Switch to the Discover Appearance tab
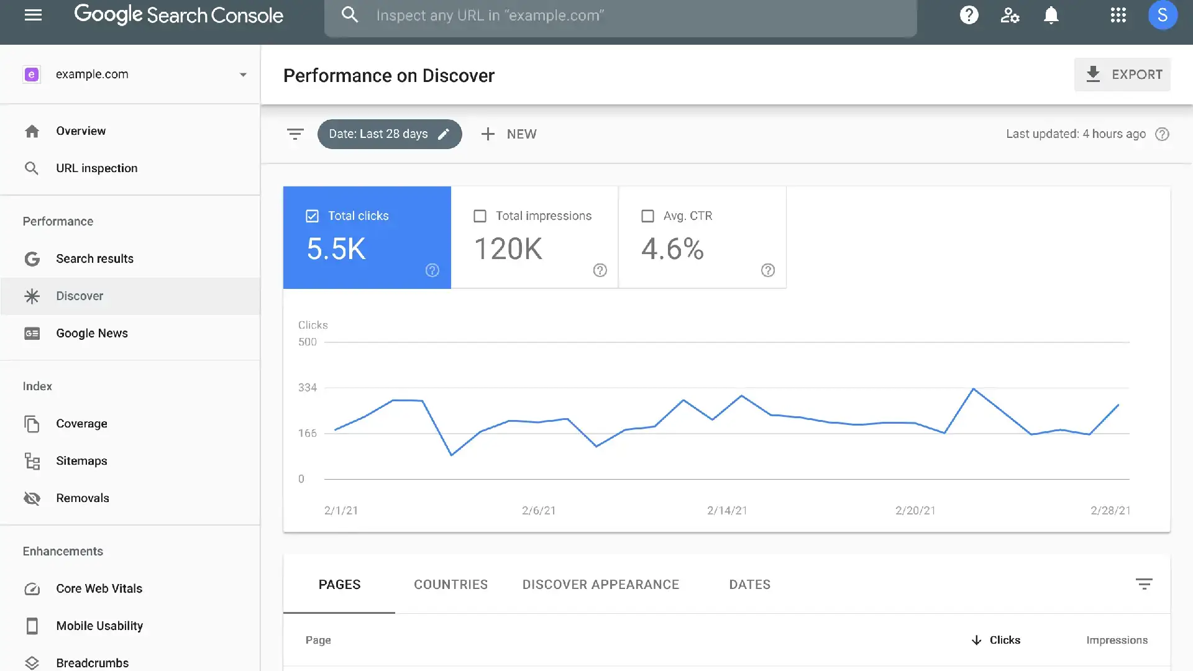 coord(600,585)
